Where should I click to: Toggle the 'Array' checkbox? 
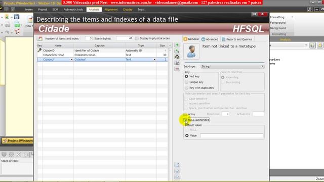185,114
